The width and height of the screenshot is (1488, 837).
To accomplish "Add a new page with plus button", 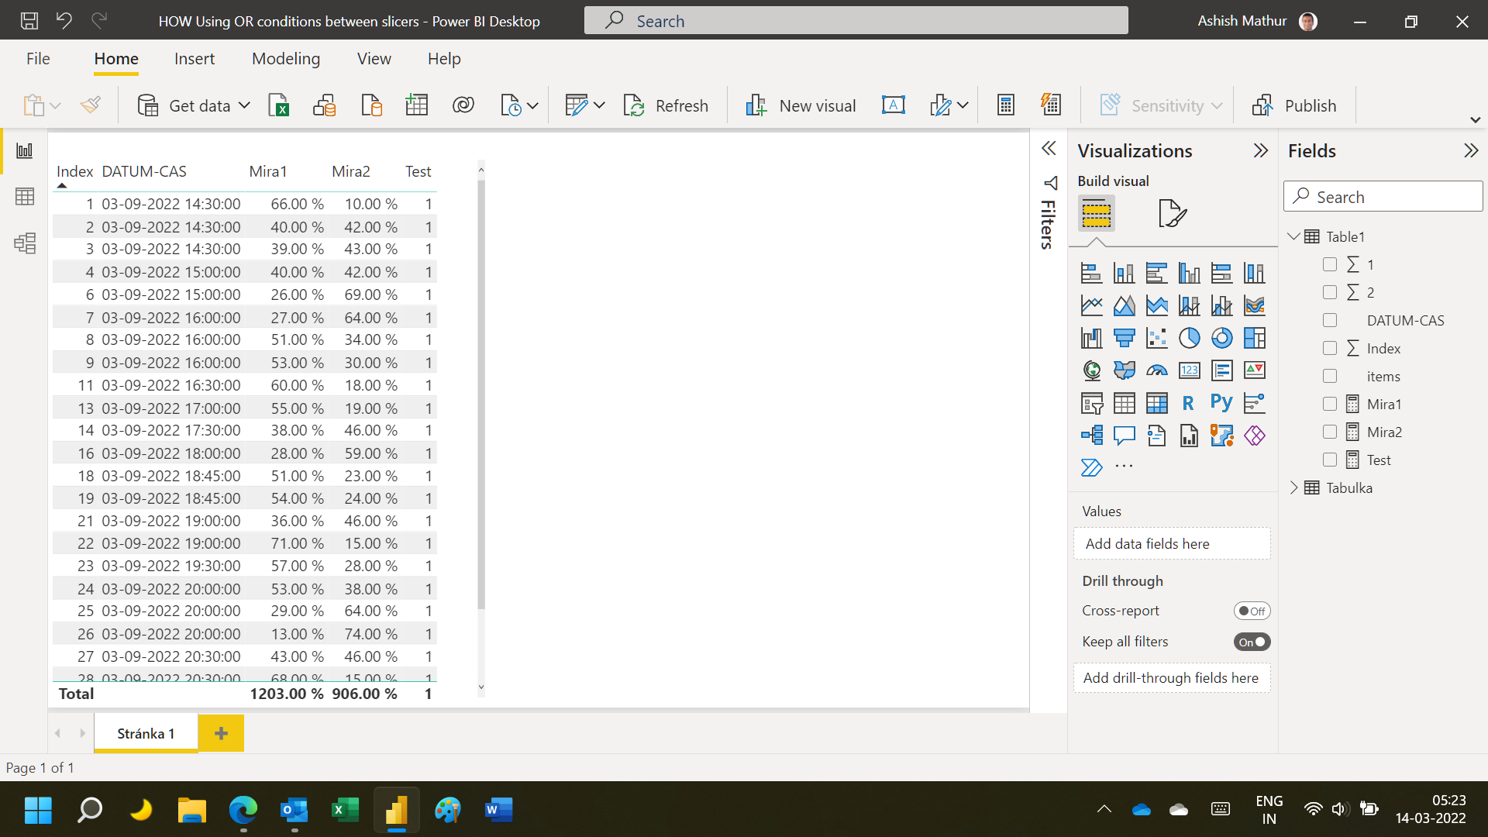I will coord(221,733).
